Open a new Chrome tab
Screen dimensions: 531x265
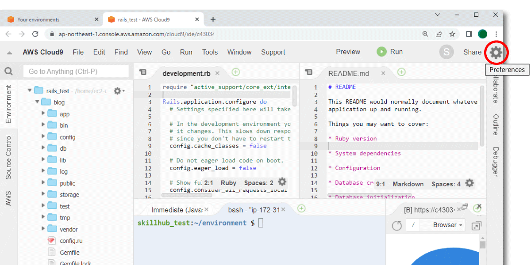(x=213, y=19)
